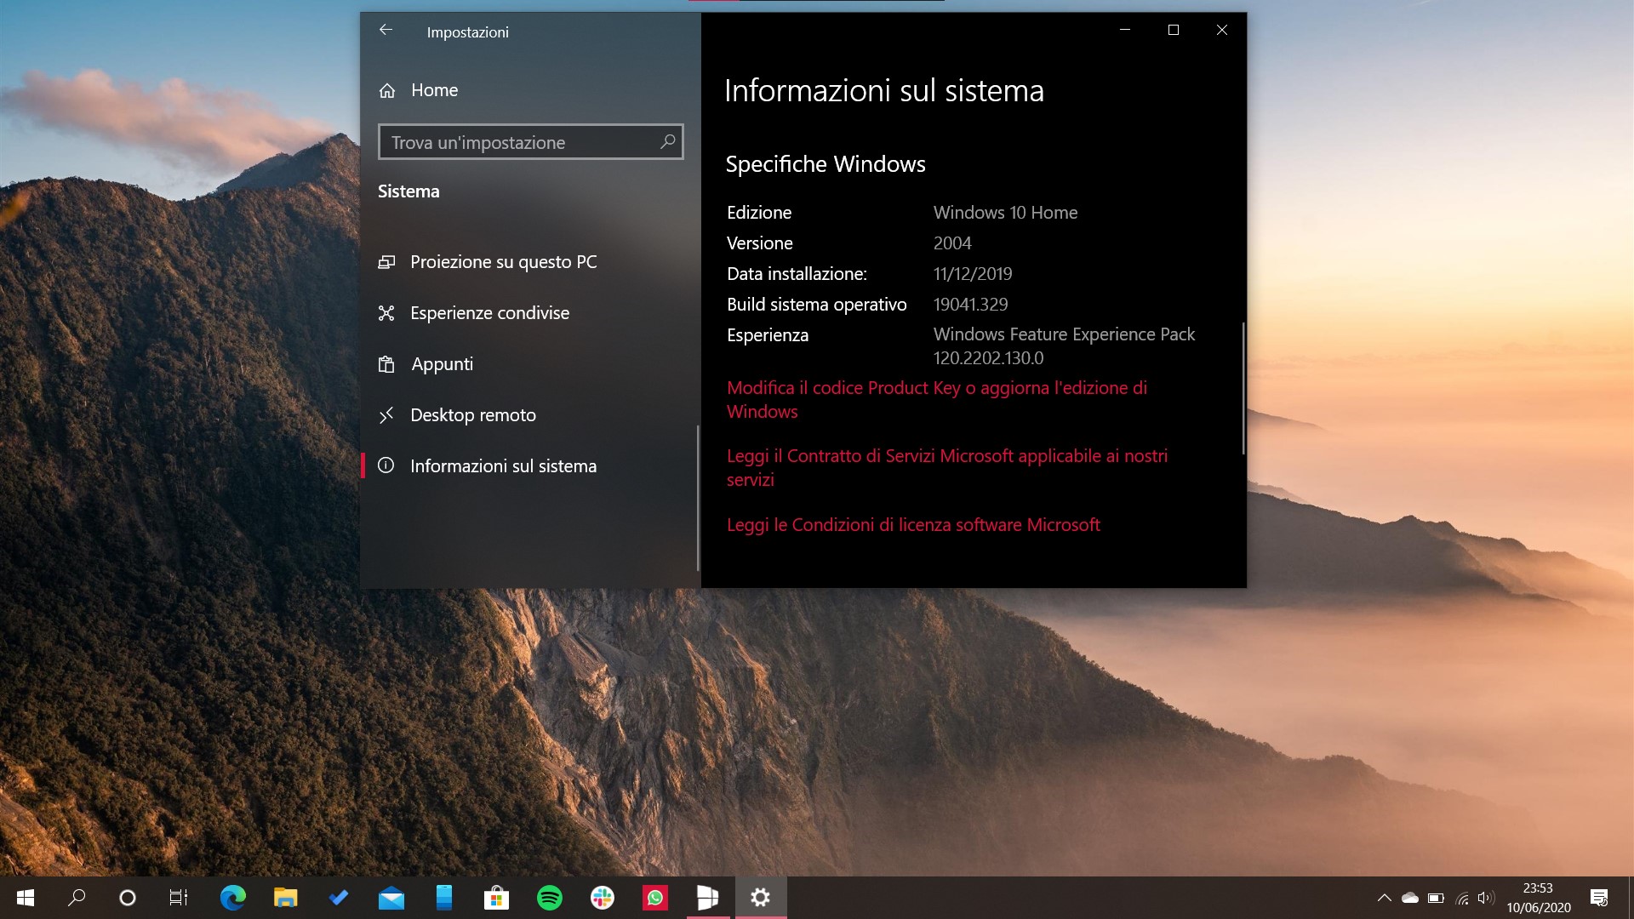Viewport: 1634px width, 919px height.
Task: Open the Mail app on taskbar
Action: point(391,898)
